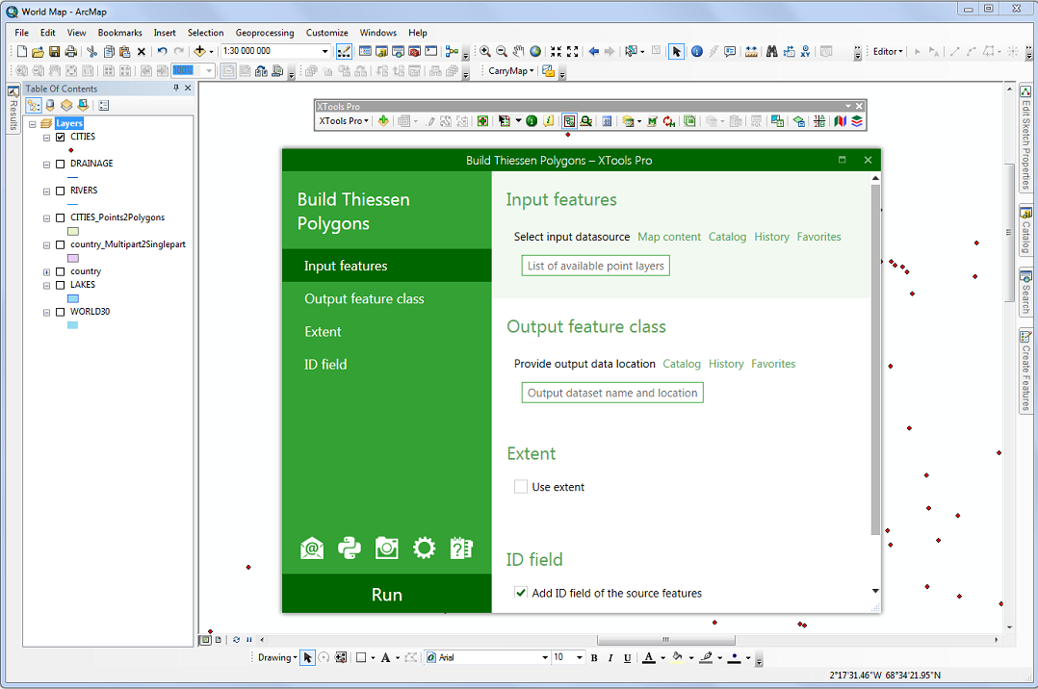Click the line color pen swatch
Image resolution: width=1038 pixels, height=689 pixels.
click(x=706, y=657)
